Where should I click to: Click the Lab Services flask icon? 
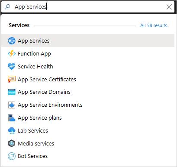click(x=12, y=130)
